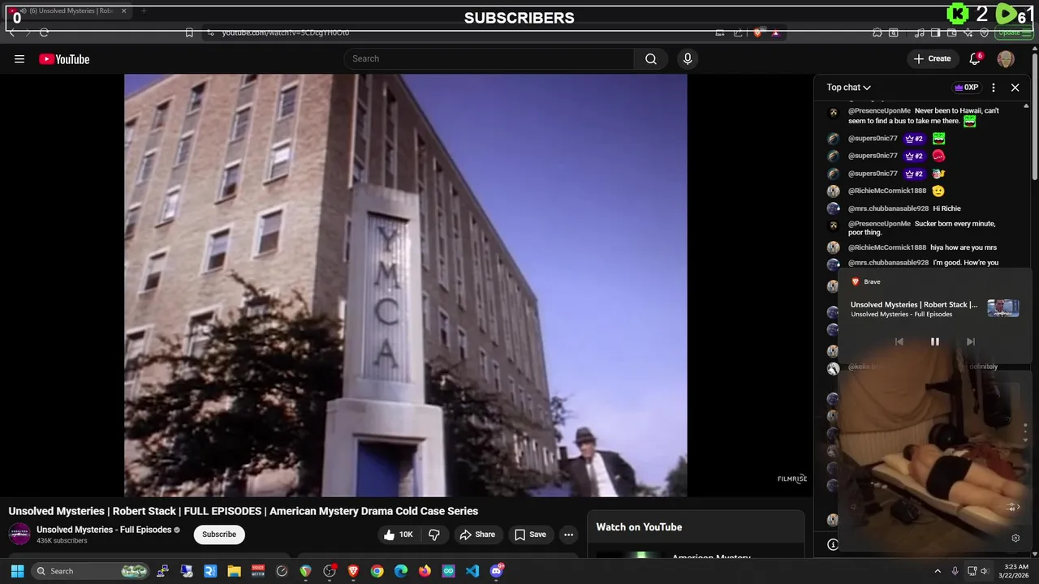1039x584 pixels.
Task: Open the account avatar menu
Action: (1006, 58)
